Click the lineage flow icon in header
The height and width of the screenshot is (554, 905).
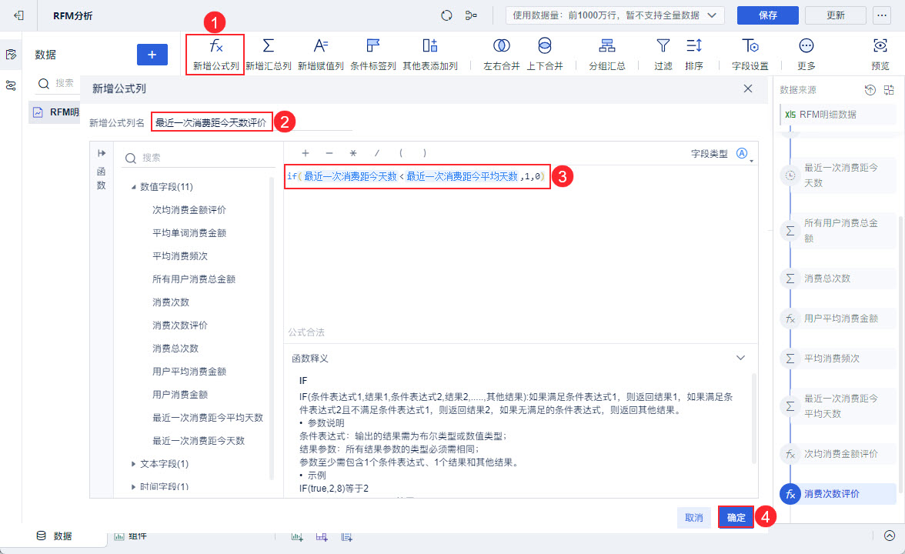pos(472,15)
